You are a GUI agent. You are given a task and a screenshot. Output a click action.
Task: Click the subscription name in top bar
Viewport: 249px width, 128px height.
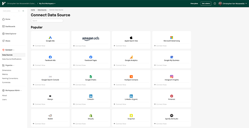point(21,4)
